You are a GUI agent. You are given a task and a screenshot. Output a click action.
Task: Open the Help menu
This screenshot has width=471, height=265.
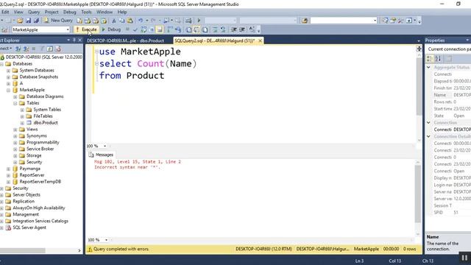(x=122, y=12)
